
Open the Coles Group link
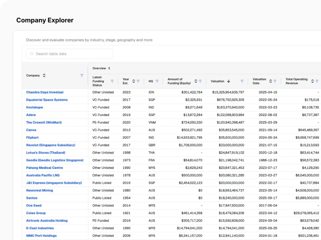click(x=36, y=213)
